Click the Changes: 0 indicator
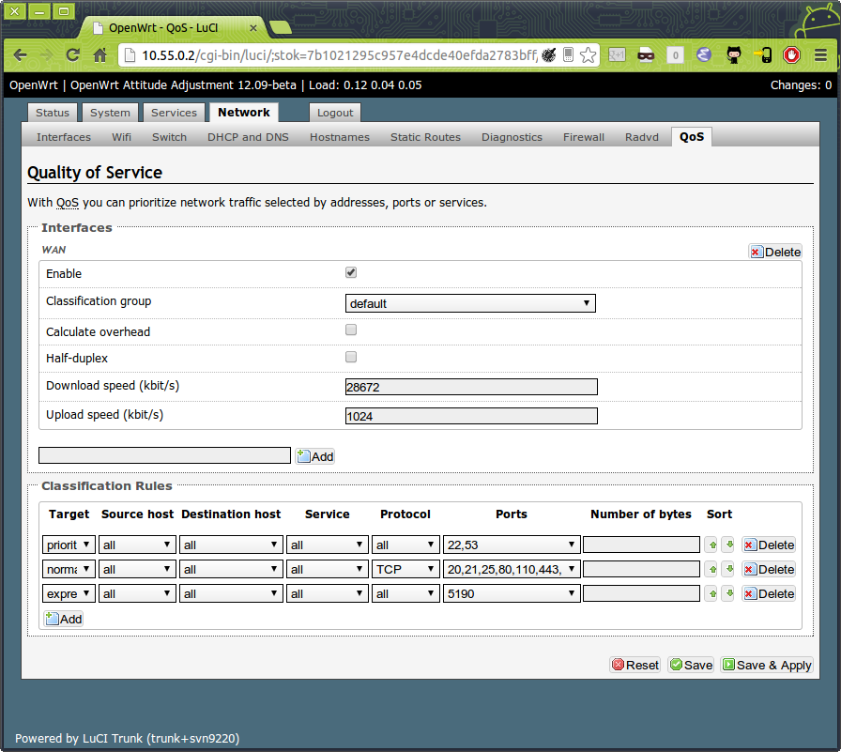Viewport: 841px width, 752px height. pyautogui.click(x=801, y=85)
